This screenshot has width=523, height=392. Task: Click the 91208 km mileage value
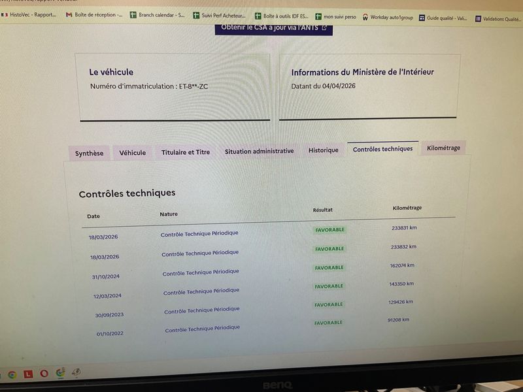point(398,319)
